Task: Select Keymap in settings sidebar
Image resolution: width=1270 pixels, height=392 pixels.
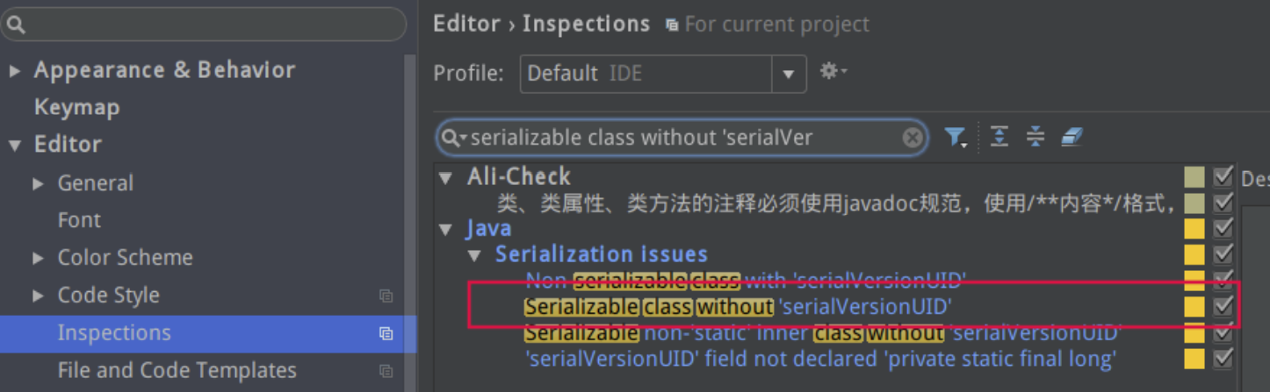Action: tap(76, 108)
